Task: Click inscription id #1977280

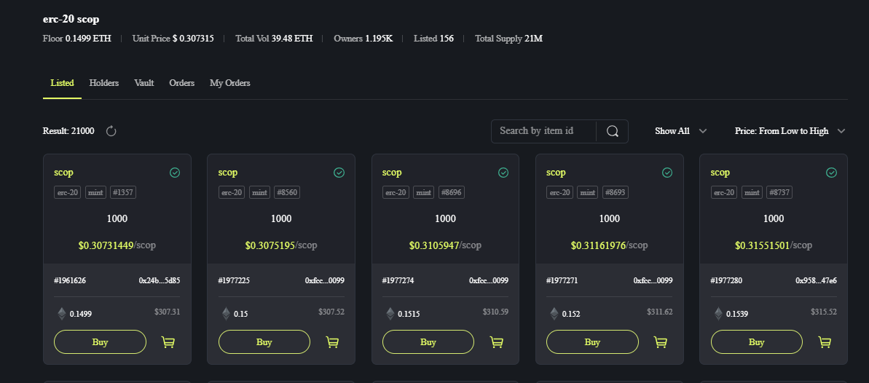Action: click(x=726, y=280)
